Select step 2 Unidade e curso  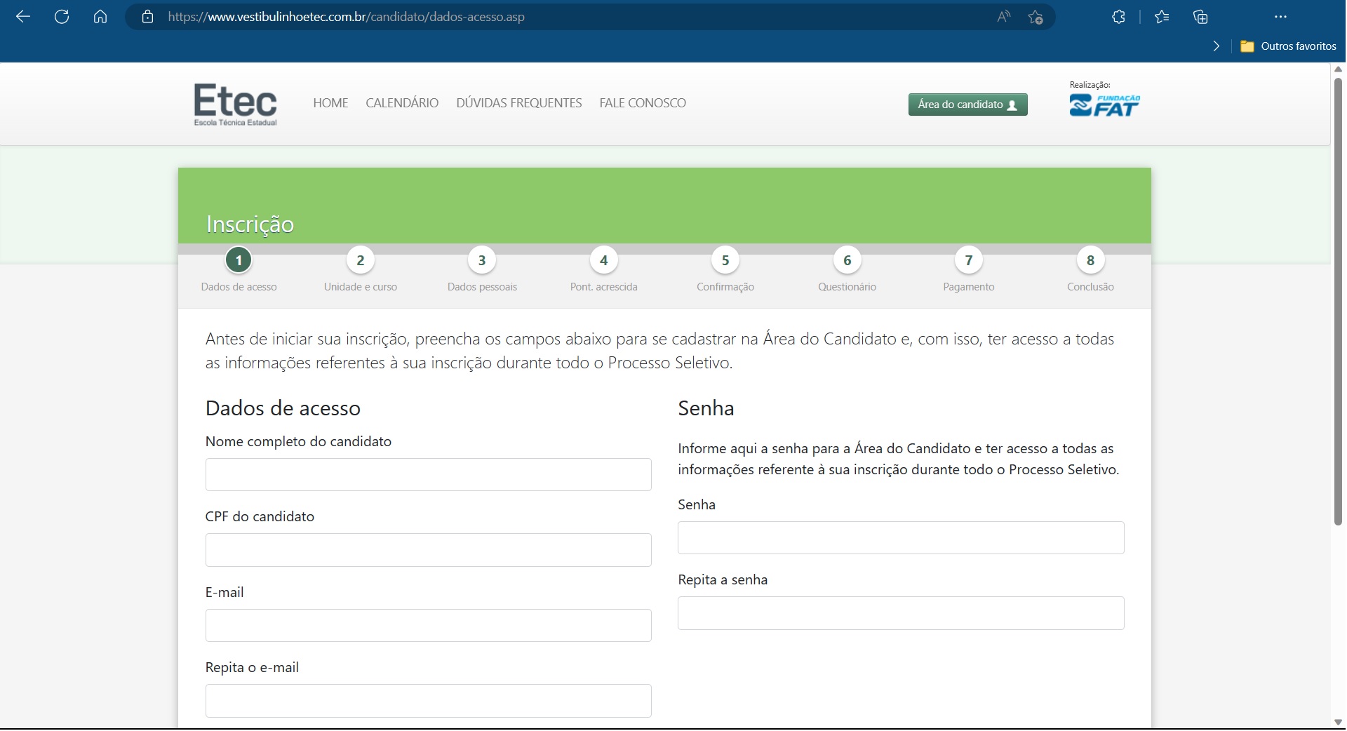(x=361, y=260)
